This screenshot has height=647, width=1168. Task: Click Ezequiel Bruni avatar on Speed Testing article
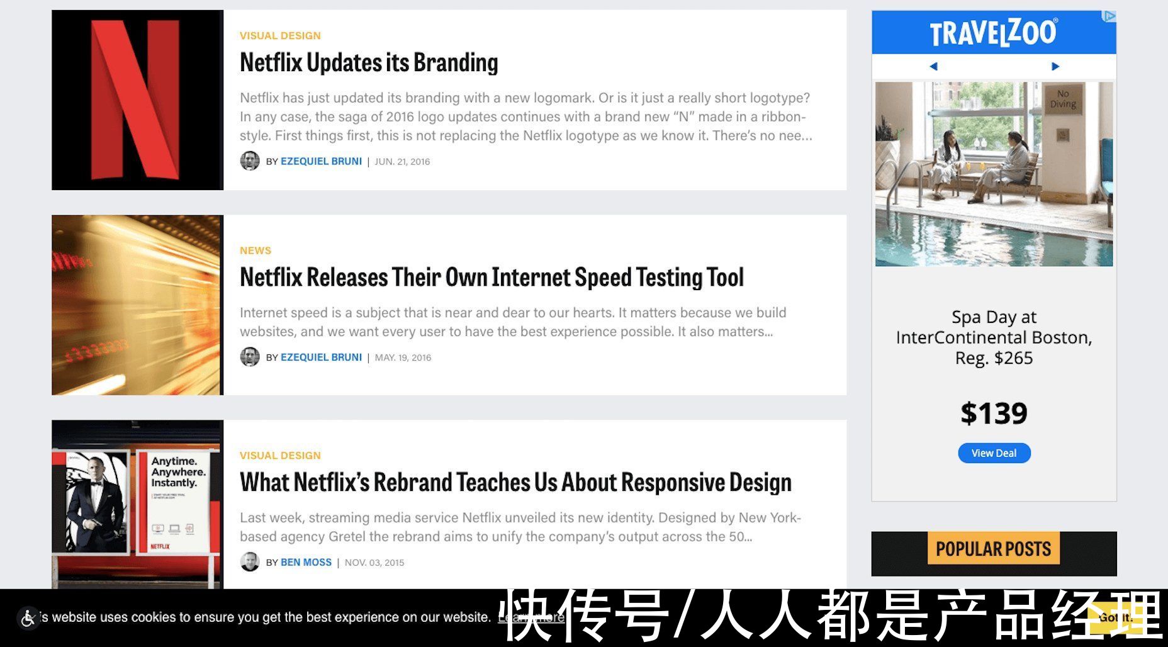pyautogui.click(x=250, y=357)
